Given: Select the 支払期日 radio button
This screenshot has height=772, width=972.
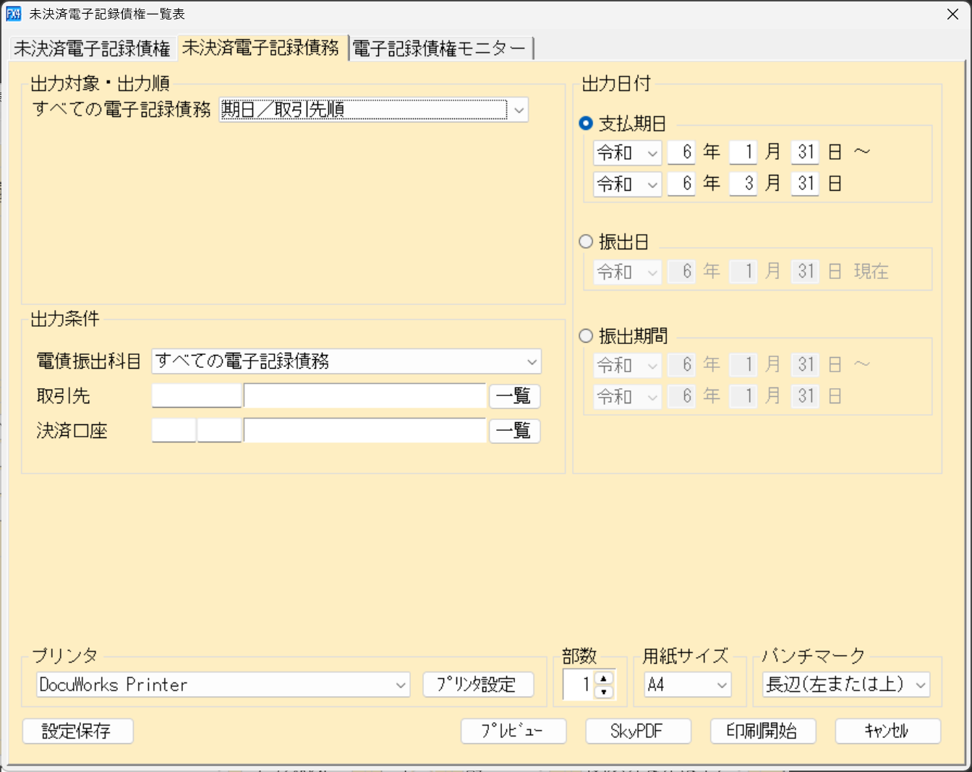Looking at the screenshot, I should (585, 123).
